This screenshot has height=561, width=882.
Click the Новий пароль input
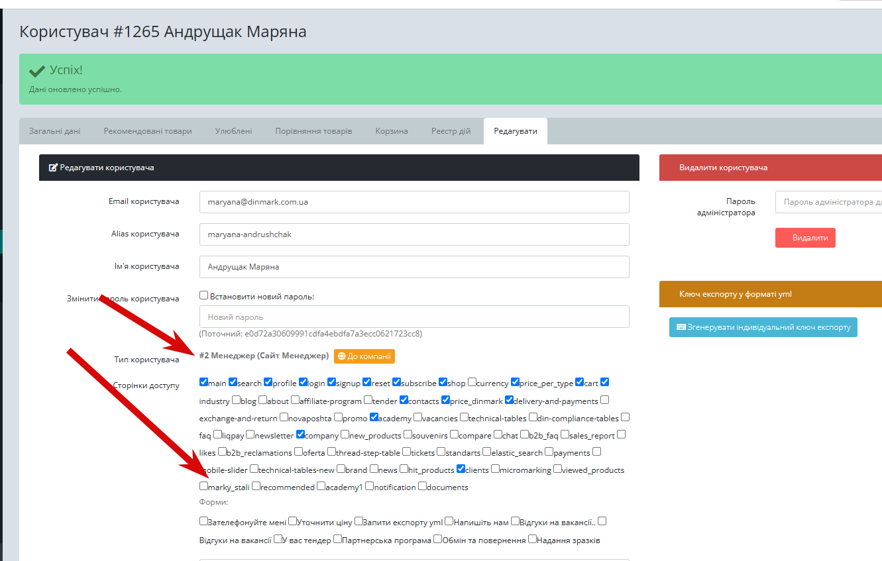pos(414,317)
